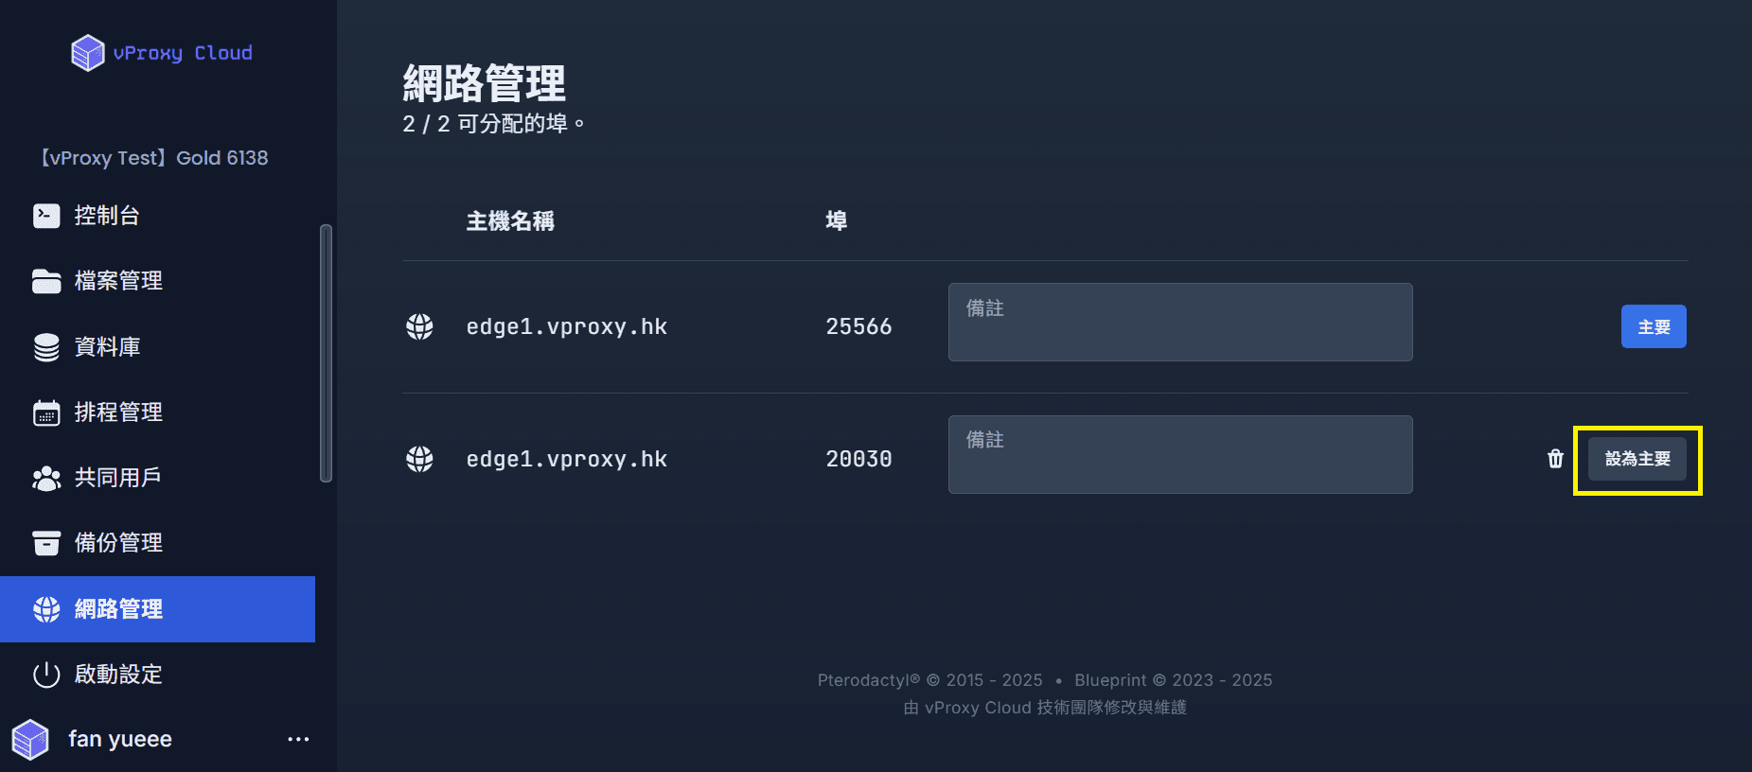Open the 檔案管理 folder icon
Viewport: 1752px width, 772px height.
point(46,281)
